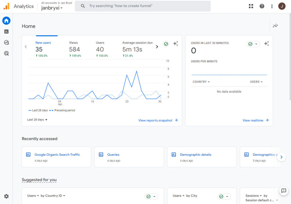The image size is (291, 204).
Task: Open the Explore section icon
Action: pyautogui.click(x=6, y=42)
